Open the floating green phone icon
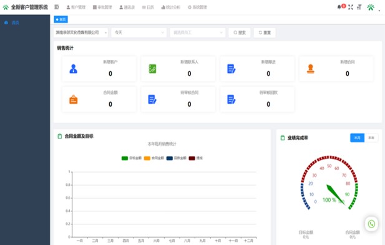 [371, 224]
